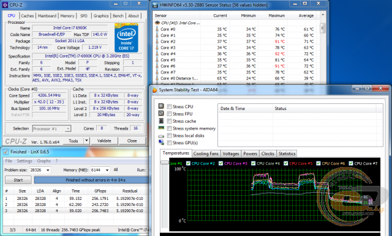This screenshot has height=236, width=392.
Task: Click the LinX title bar check icon
Action: point(6,152)
